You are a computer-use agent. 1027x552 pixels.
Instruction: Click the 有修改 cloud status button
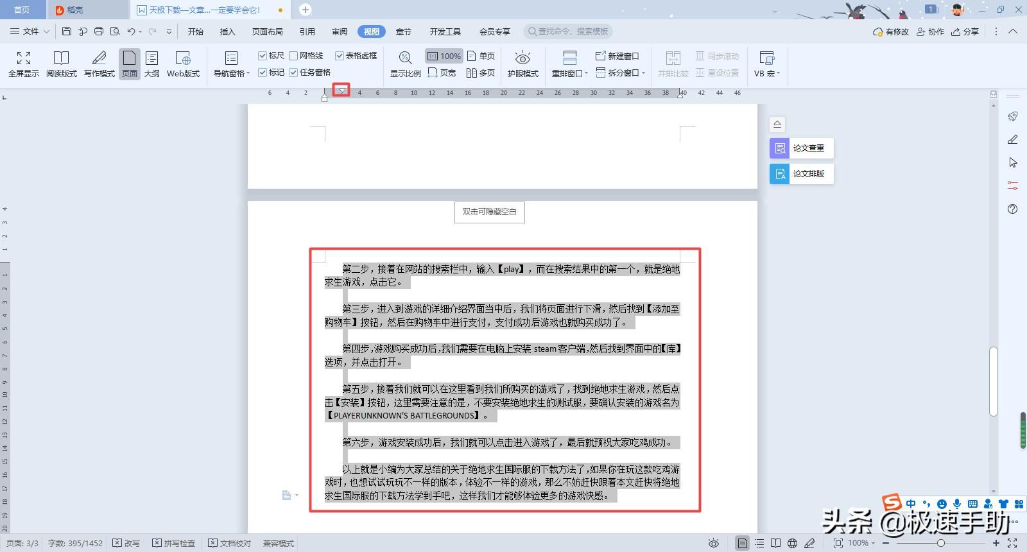[x=891, y=31]
